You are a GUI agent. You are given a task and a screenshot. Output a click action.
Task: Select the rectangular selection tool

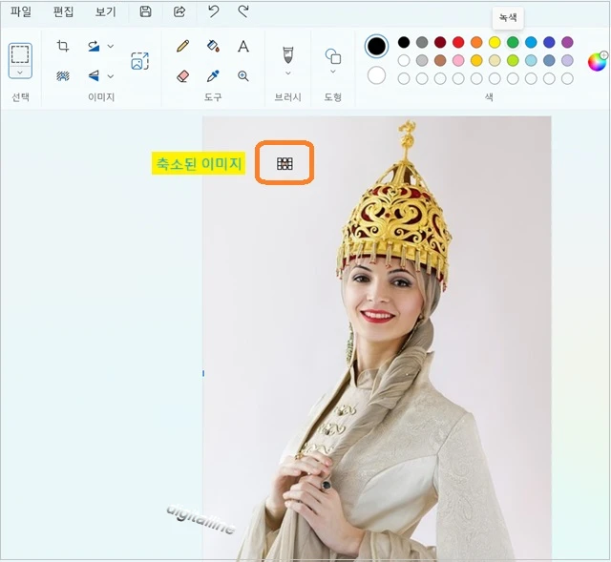20,54
